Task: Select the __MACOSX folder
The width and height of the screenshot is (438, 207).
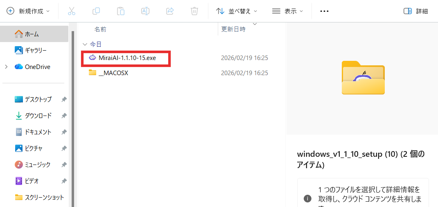Action: (x=113, y=73)
